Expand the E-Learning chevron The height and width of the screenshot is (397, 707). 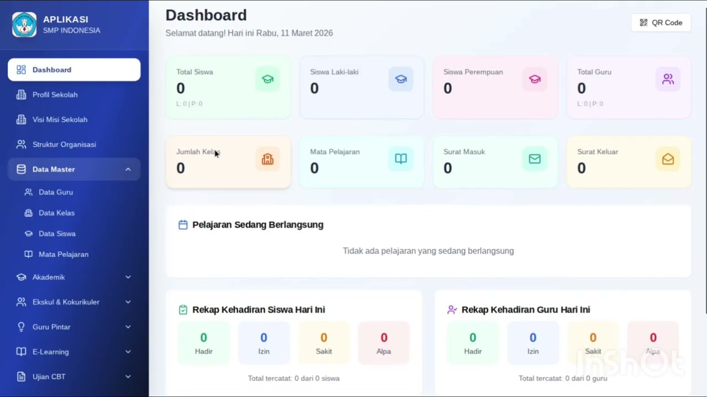pos(128,351)
